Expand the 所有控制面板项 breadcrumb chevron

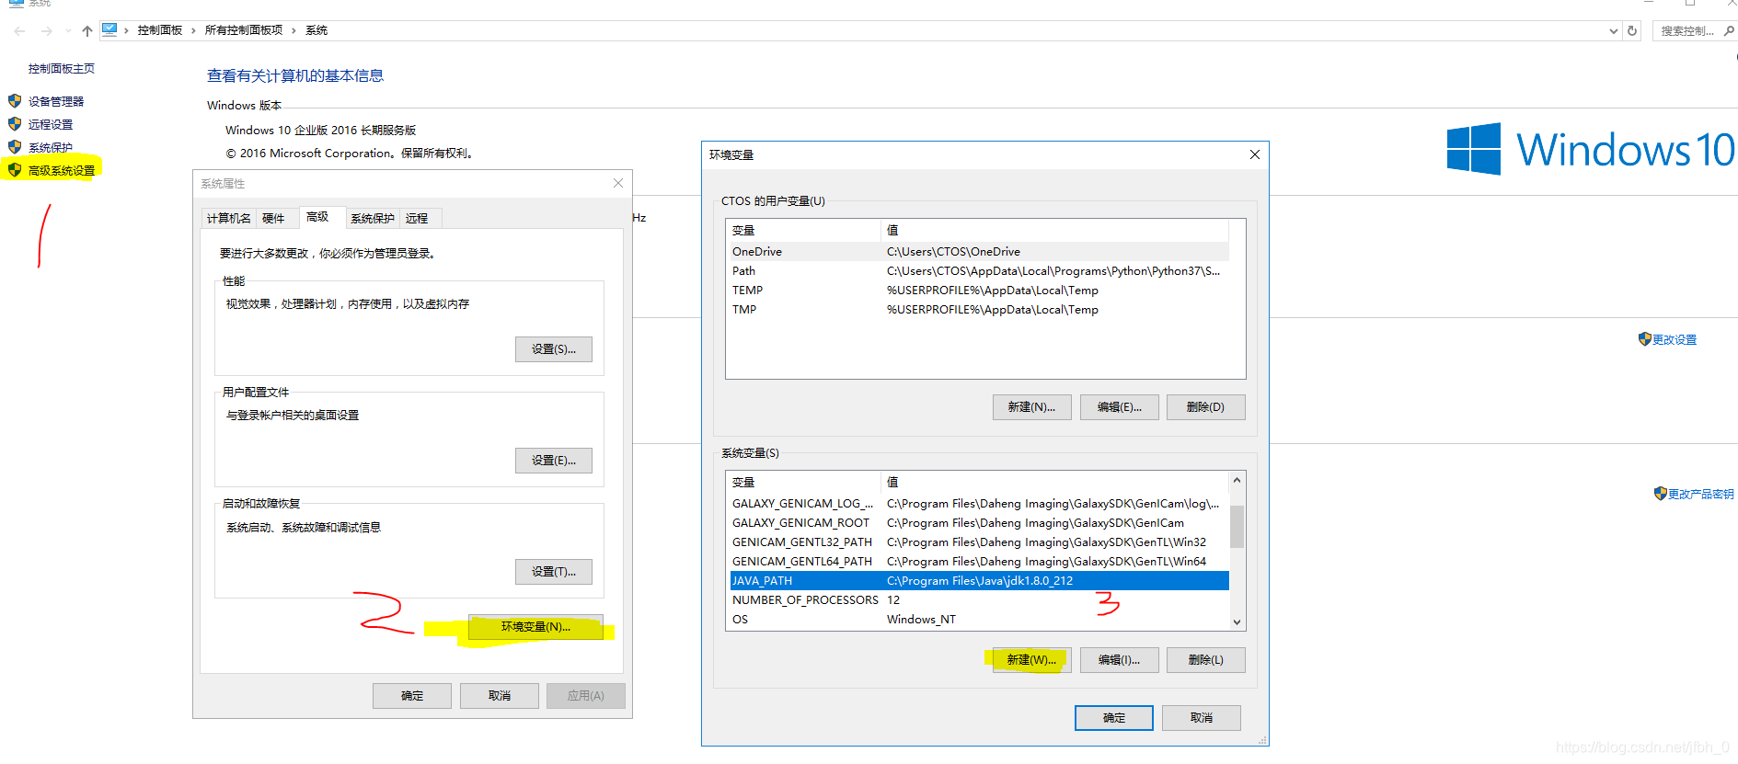coord(294,30)
